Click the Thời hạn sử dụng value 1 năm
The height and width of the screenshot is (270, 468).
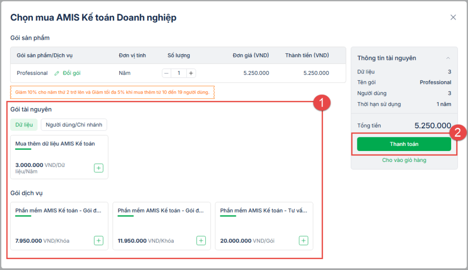[x=443, y=104]
